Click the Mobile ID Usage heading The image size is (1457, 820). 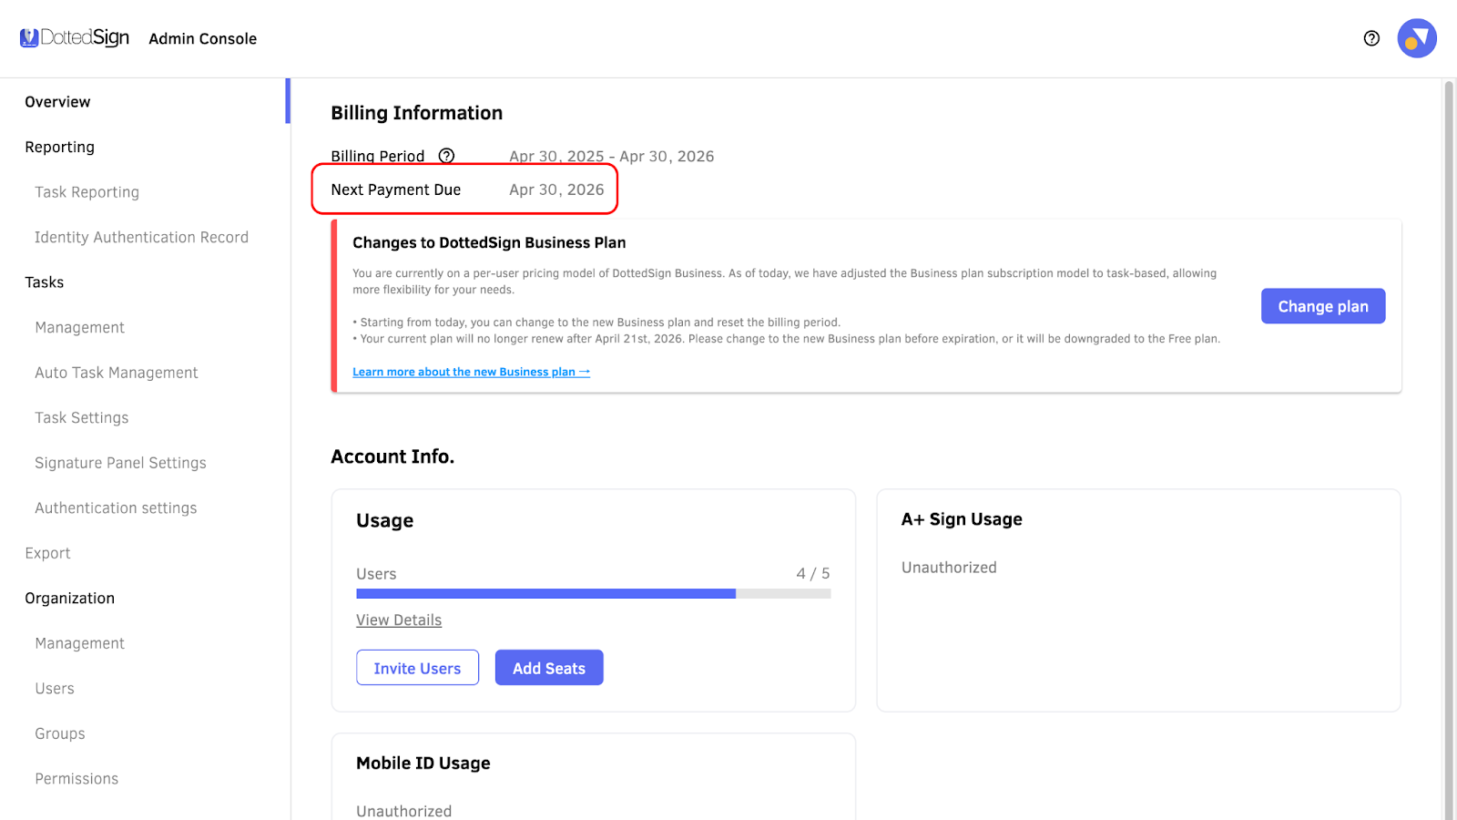coord(423,764)
